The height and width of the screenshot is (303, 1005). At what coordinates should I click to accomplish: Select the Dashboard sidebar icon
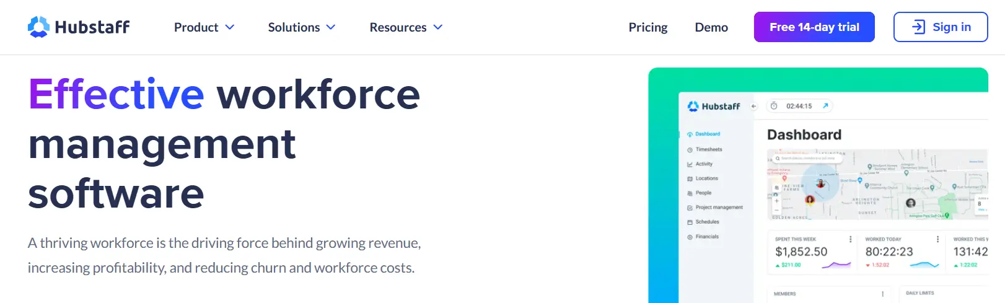690,134
